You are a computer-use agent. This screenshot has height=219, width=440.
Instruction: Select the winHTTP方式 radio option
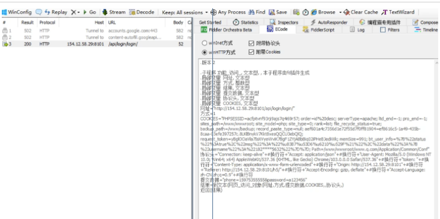click(x=219, y=52)
